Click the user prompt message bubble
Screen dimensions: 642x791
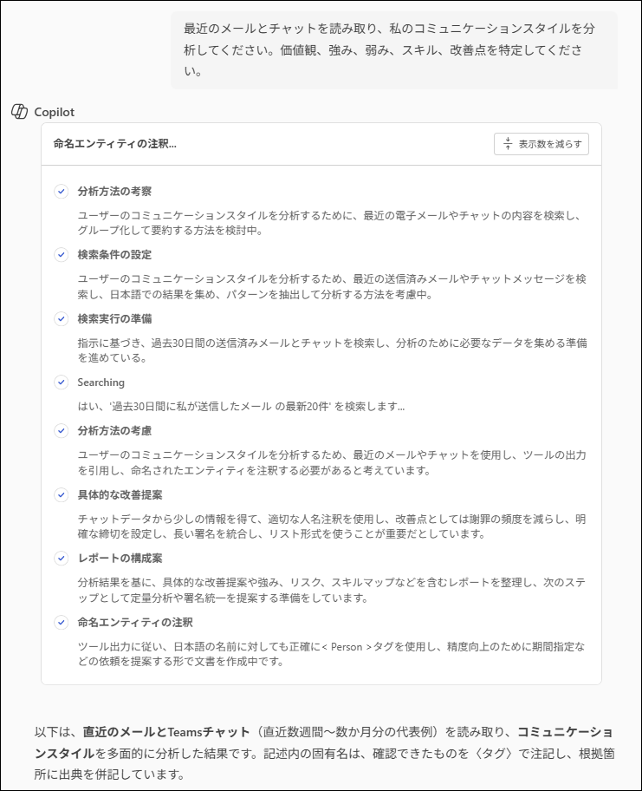pyautogui.click(x=394, y=50)
